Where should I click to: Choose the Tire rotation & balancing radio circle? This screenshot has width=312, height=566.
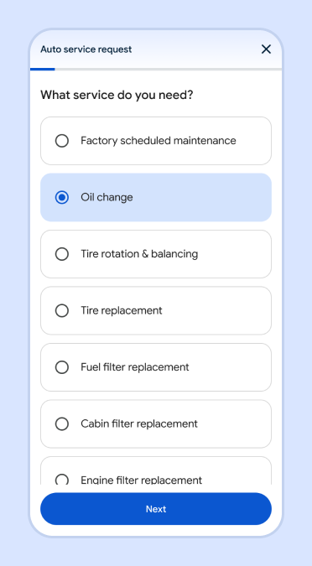tap(62, 254)
